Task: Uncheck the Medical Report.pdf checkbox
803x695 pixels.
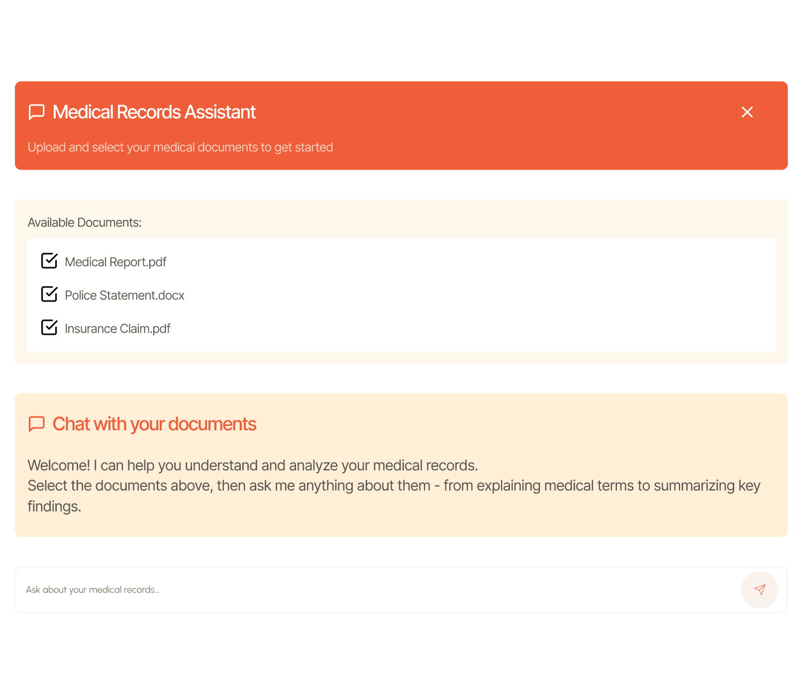Action: (x=49, y=261)
